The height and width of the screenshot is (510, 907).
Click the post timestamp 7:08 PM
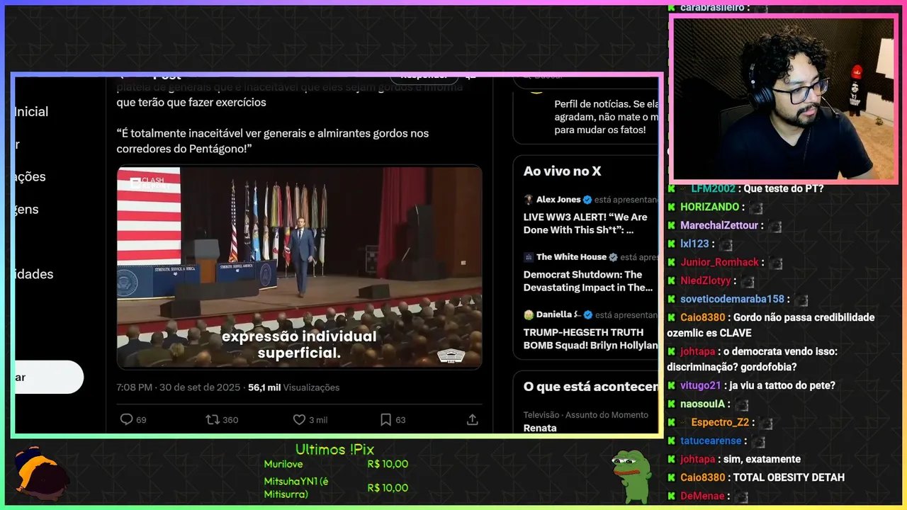coord(135,387)
